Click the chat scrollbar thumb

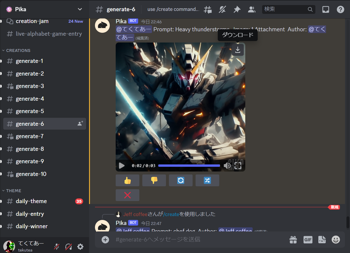348,222
